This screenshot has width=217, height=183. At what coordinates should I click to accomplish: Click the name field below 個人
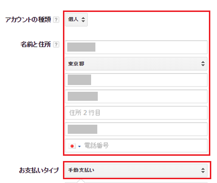(136, 47)
